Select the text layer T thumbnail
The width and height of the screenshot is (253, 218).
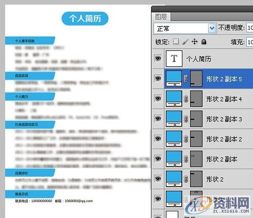point(174,59)
